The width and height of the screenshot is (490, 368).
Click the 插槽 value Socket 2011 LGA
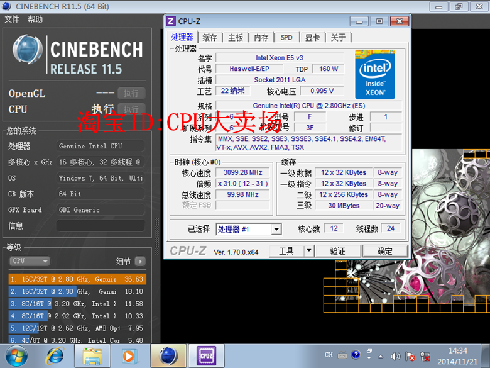[280, 80]
